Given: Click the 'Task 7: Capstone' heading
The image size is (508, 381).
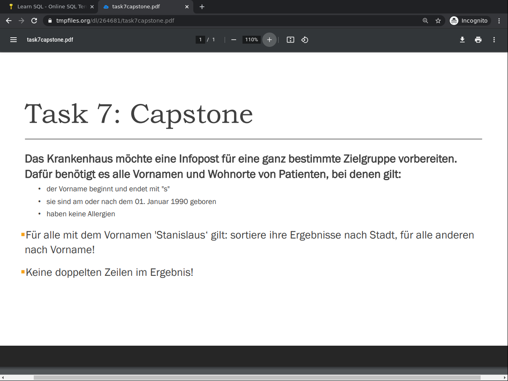Looking at the screenshot, I should click(x=139, y=114).
